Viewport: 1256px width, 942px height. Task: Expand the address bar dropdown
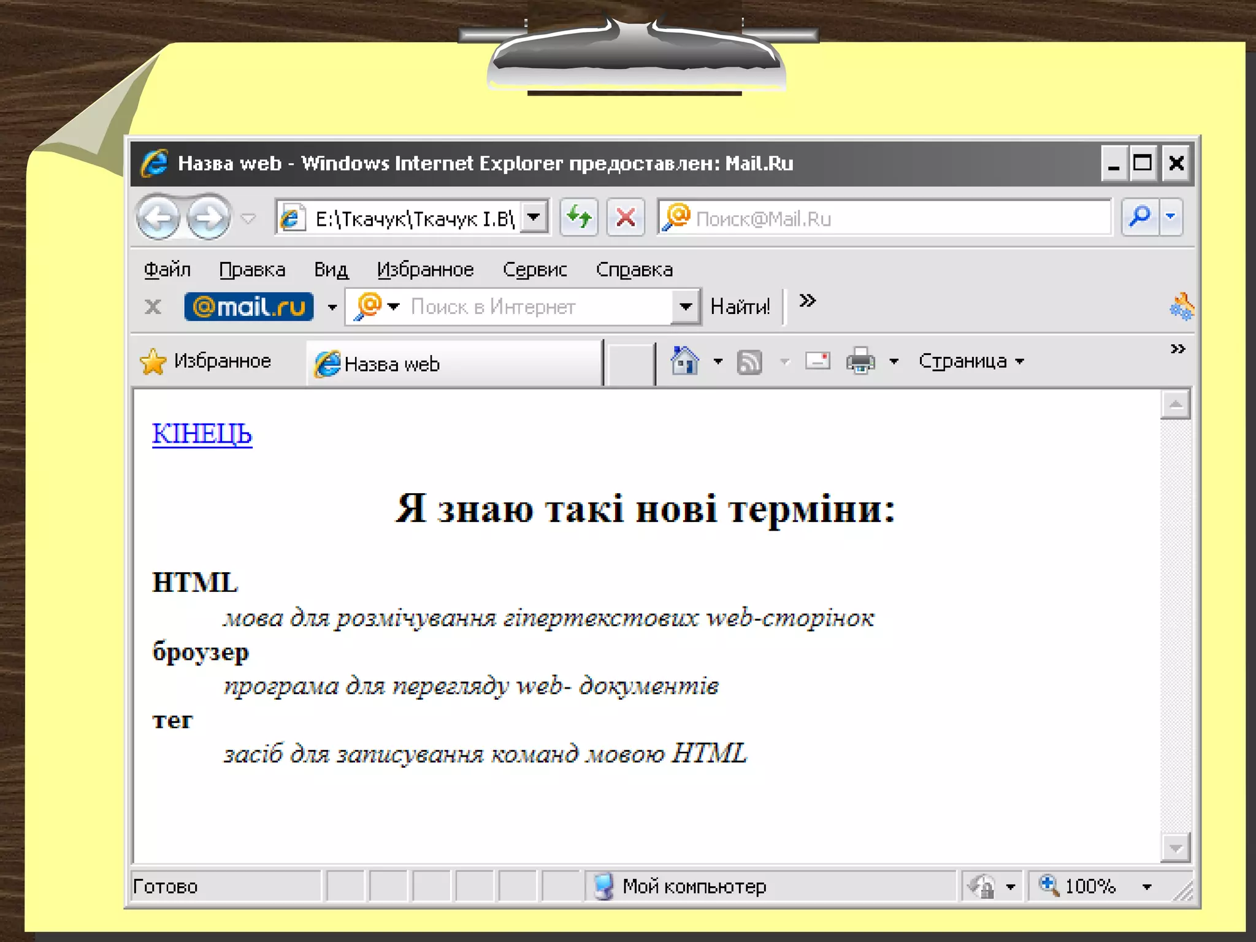tap(534, 217)
